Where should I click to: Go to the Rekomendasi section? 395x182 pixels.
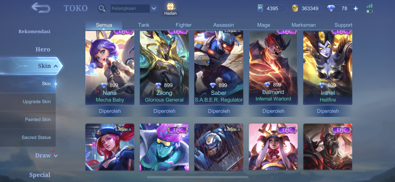(x=35, y=31)
